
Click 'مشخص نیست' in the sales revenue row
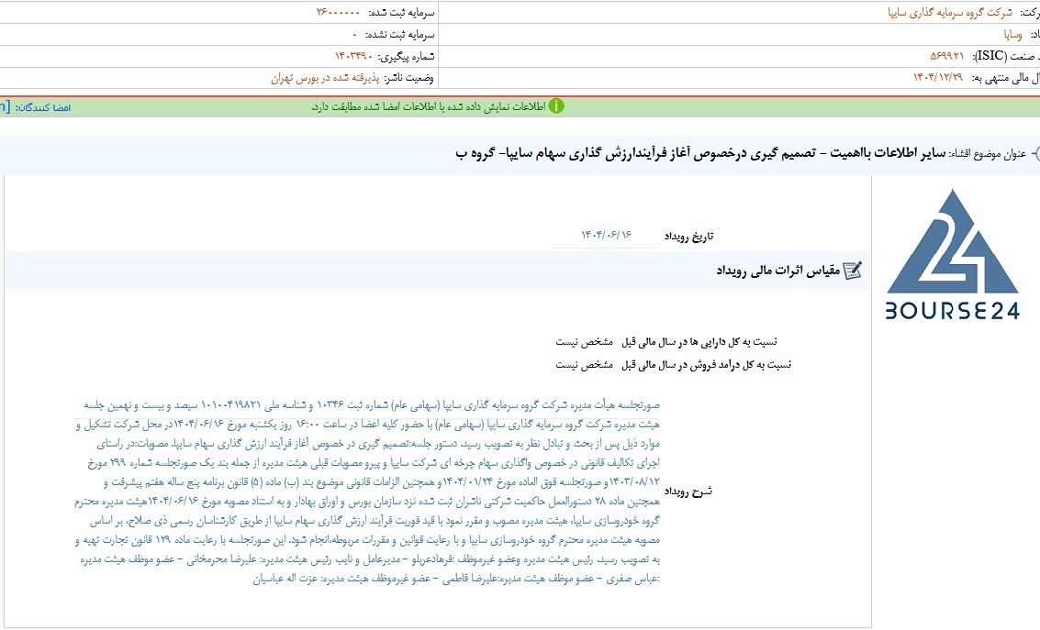coord(585,364)
